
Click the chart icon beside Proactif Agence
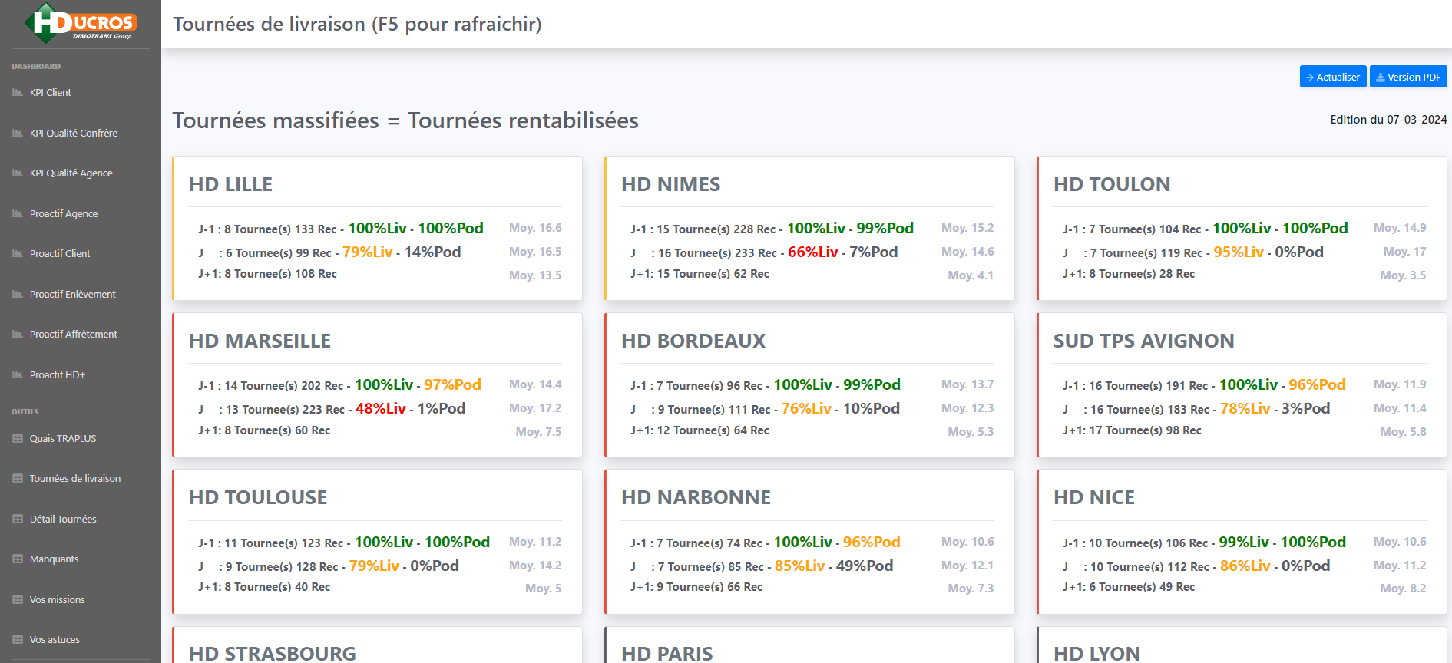(18, 214)
